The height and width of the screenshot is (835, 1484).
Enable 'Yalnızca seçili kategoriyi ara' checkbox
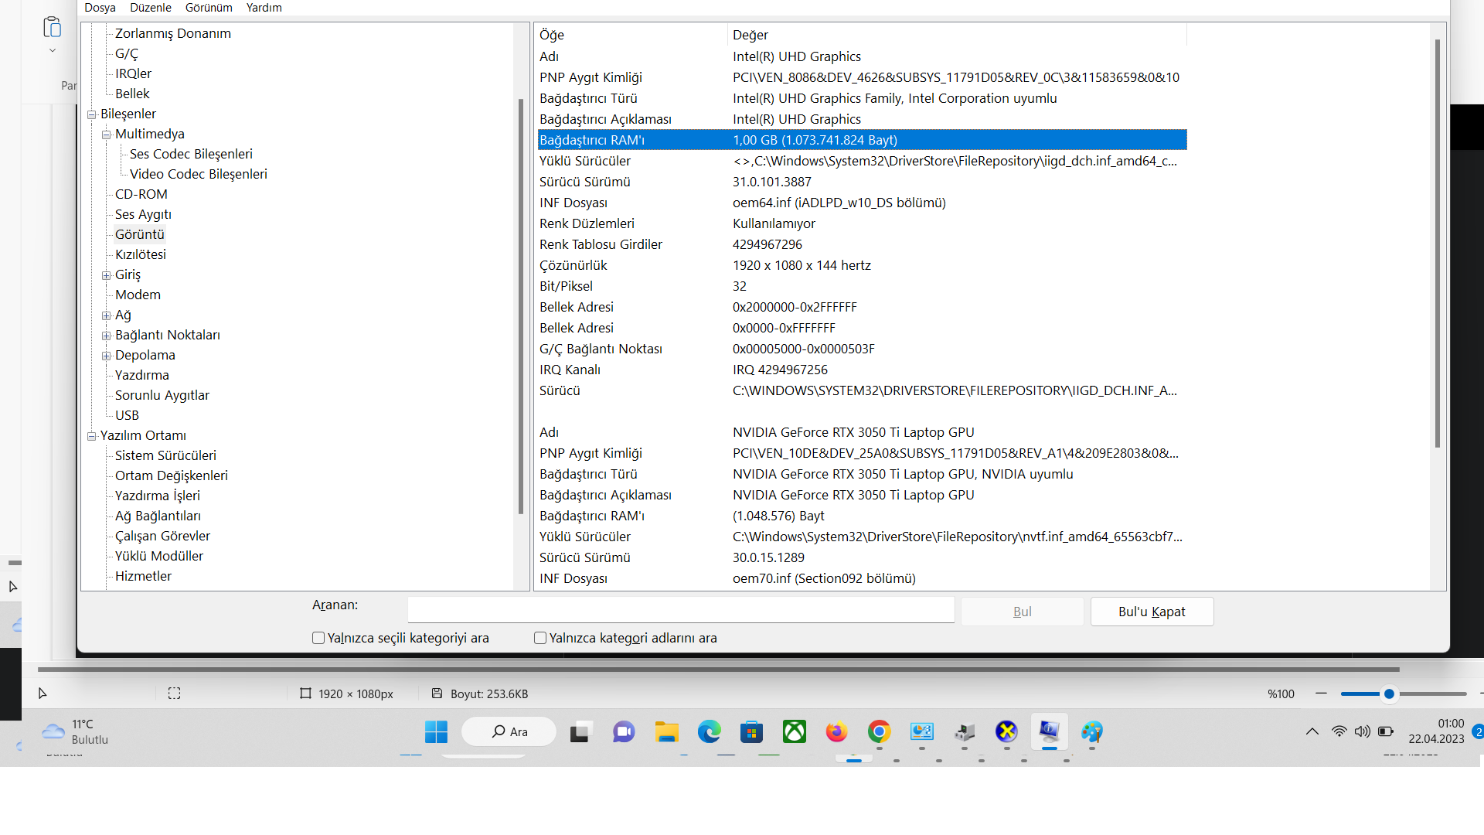pos(318,638)
